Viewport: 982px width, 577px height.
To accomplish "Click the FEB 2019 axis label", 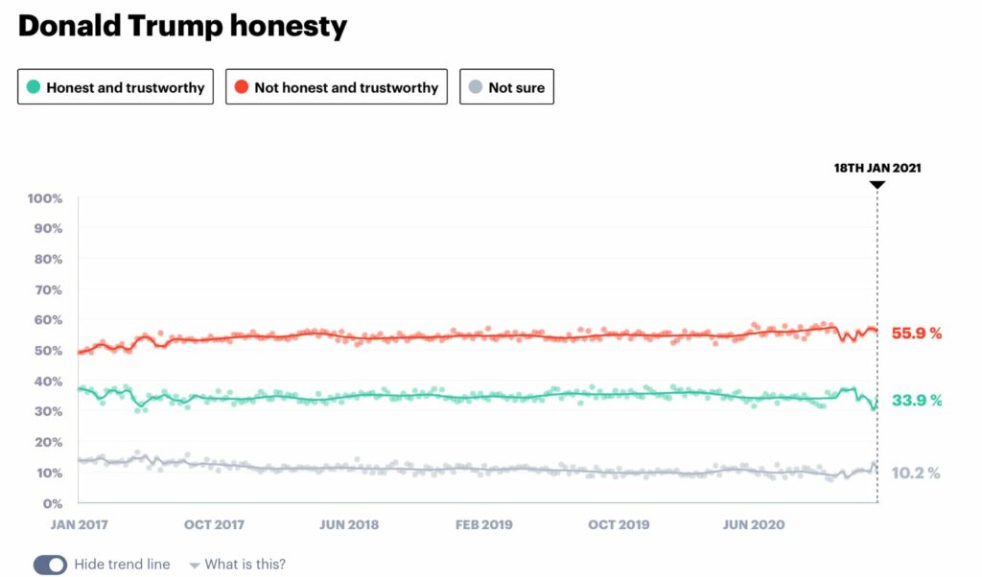I will click(483, 524).
